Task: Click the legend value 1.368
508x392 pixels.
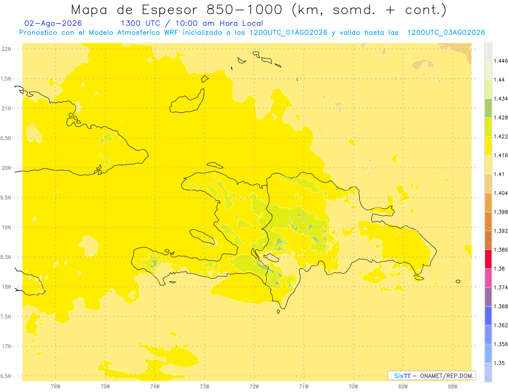Action: [501, 306]
